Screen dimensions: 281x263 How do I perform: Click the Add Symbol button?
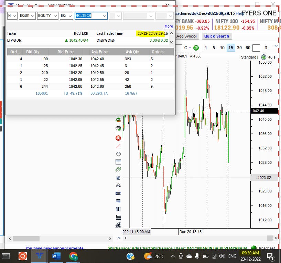coord(186,36)
